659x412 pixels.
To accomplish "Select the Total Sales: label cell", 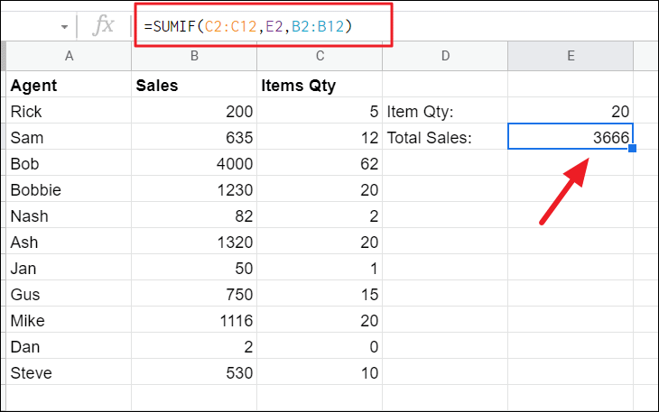I will (444, 138).
